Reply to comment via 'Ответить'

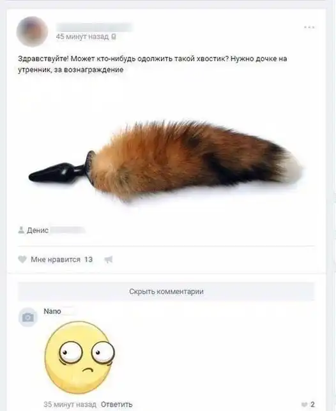(x=116, y=405)
